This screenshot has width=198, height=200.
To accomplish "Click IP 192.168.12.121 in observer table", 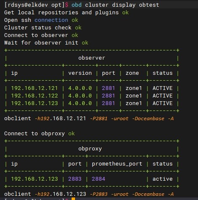I will tap(35, 88).
